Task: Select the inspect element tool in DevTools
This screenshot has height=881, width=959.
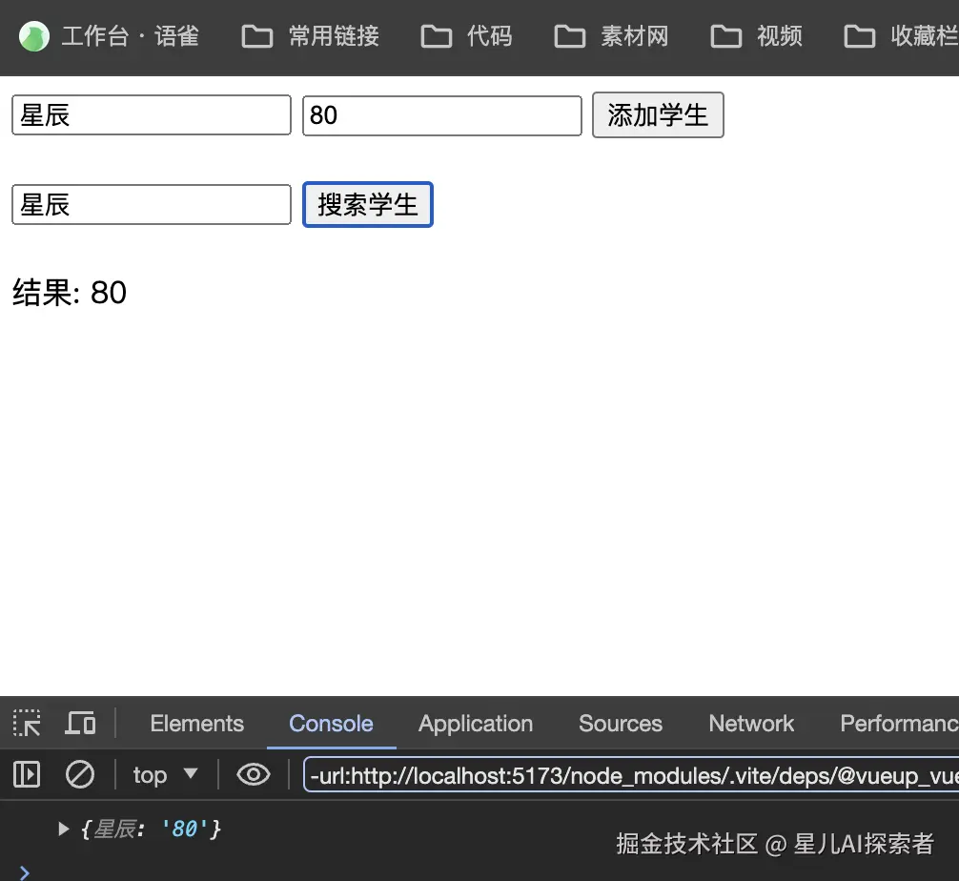Action: [26, 724]
